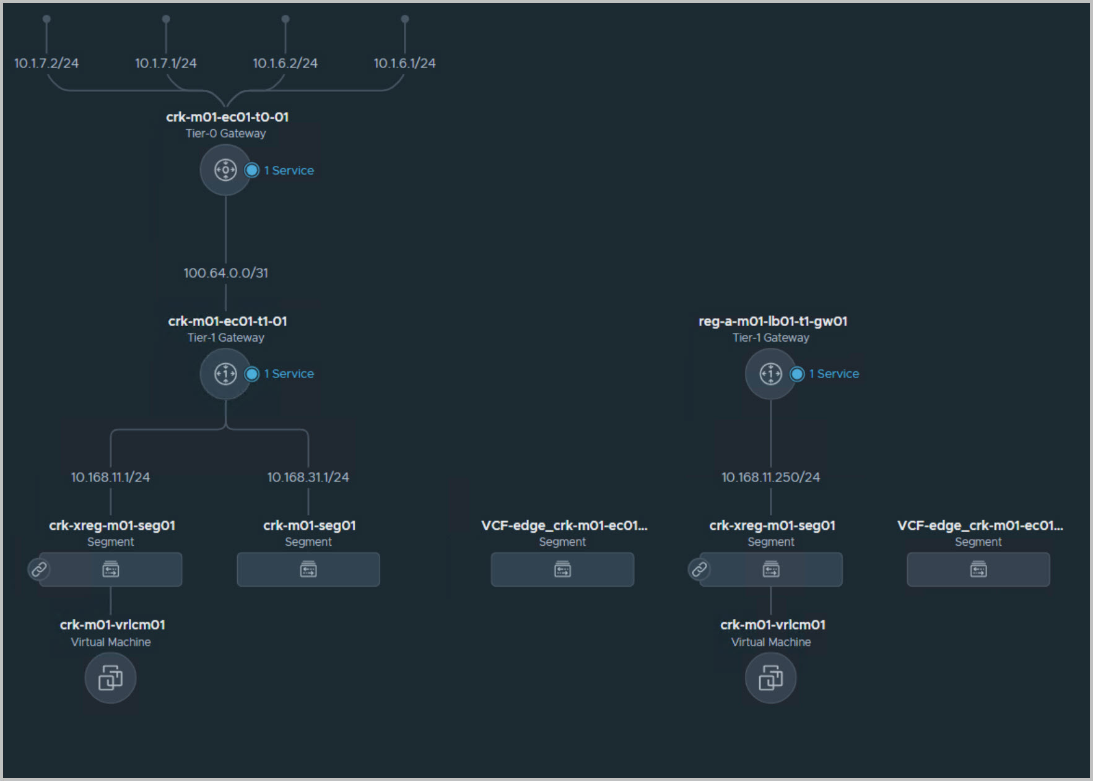Click crk-xreg-m01-seg01 segment icon under 10.168.11.1/24
This screenshot has height=781, width=1093.
pyautogui.click(x=111, y=569)
